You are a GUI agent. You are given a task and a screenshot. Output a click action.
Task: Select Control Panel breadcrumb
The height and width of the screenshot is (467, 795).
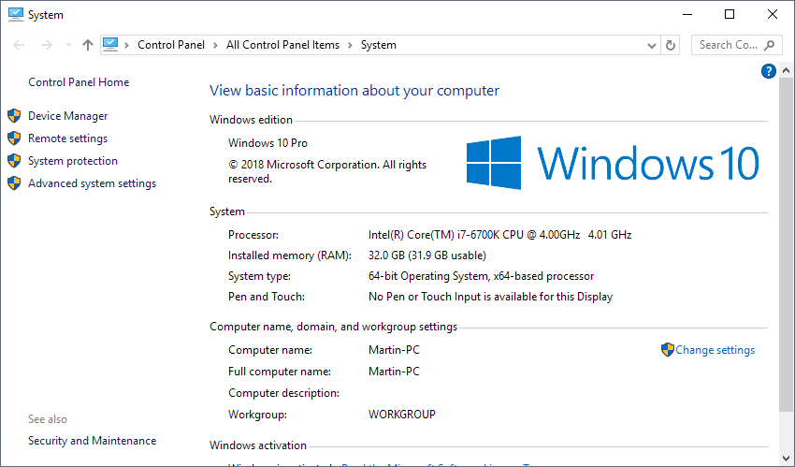coord(171,45)
